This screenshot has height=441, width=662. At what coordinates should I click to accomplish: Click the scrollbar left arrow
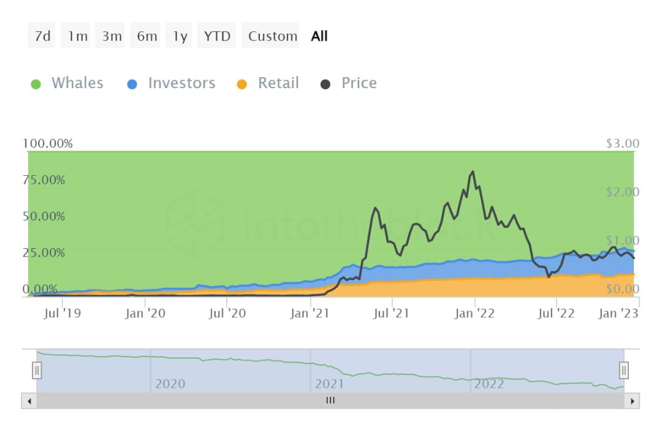click(29, 401)
